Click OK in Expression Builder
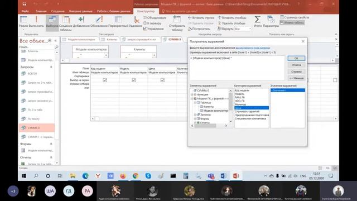Image resolution: width=357 pixels, height=201 pixels. click(296, 58)
